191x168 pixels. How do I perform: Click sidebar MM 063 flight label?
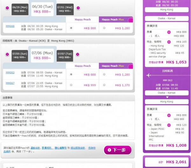point(168,80)
